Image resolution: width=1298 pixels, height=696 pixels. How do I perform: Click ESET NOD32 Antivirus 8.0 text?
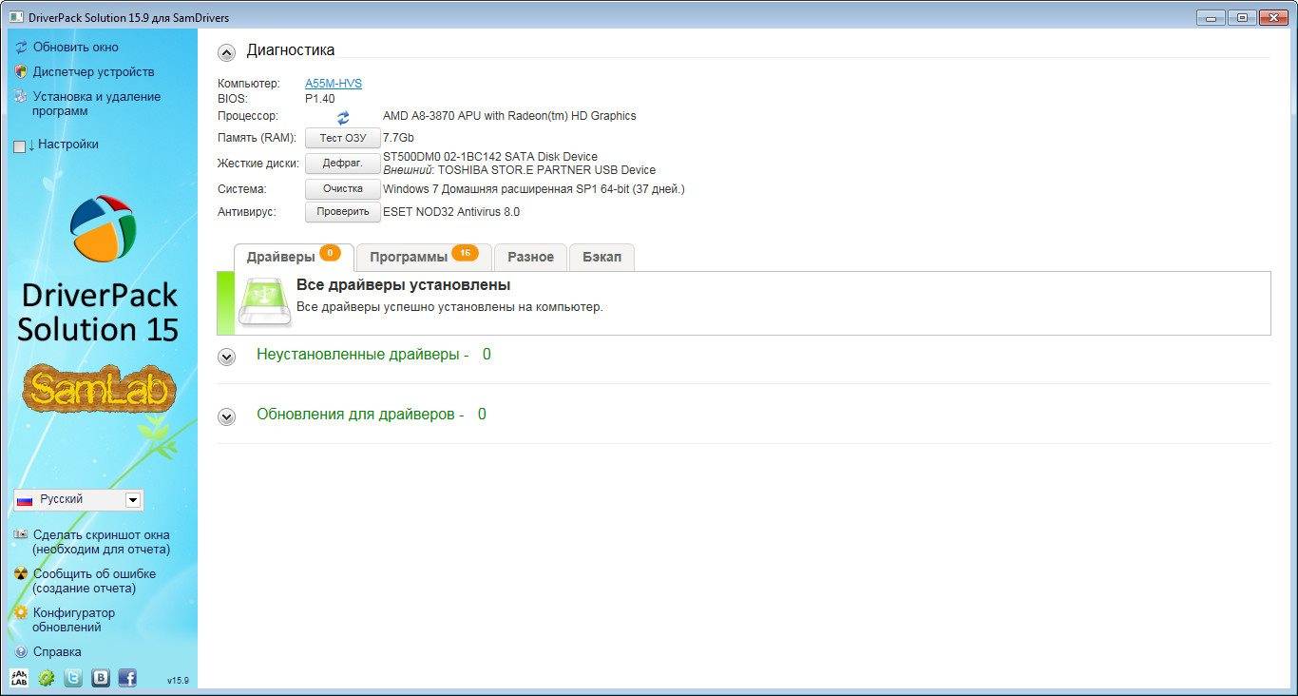click(451, 212)
